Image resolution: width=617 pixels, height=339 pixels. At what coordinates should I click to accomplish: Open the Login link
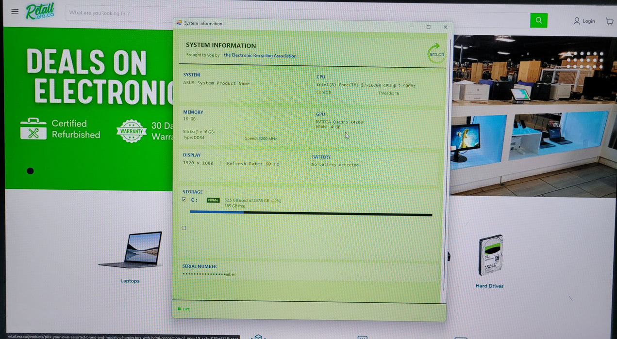(588, 21)
